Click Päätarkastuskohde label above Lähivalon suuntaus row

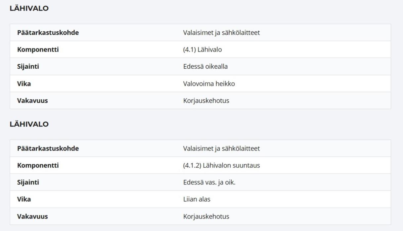click(x=48, y=148)
